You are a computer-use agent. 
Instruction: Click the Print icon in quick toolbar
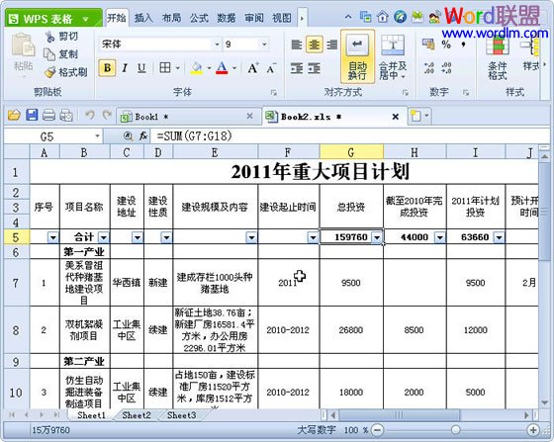pyautogui.click(x=48, y=115)
